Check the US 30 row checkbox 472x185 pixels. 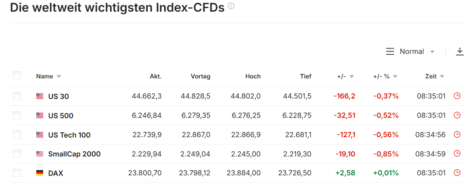(17, 96)
